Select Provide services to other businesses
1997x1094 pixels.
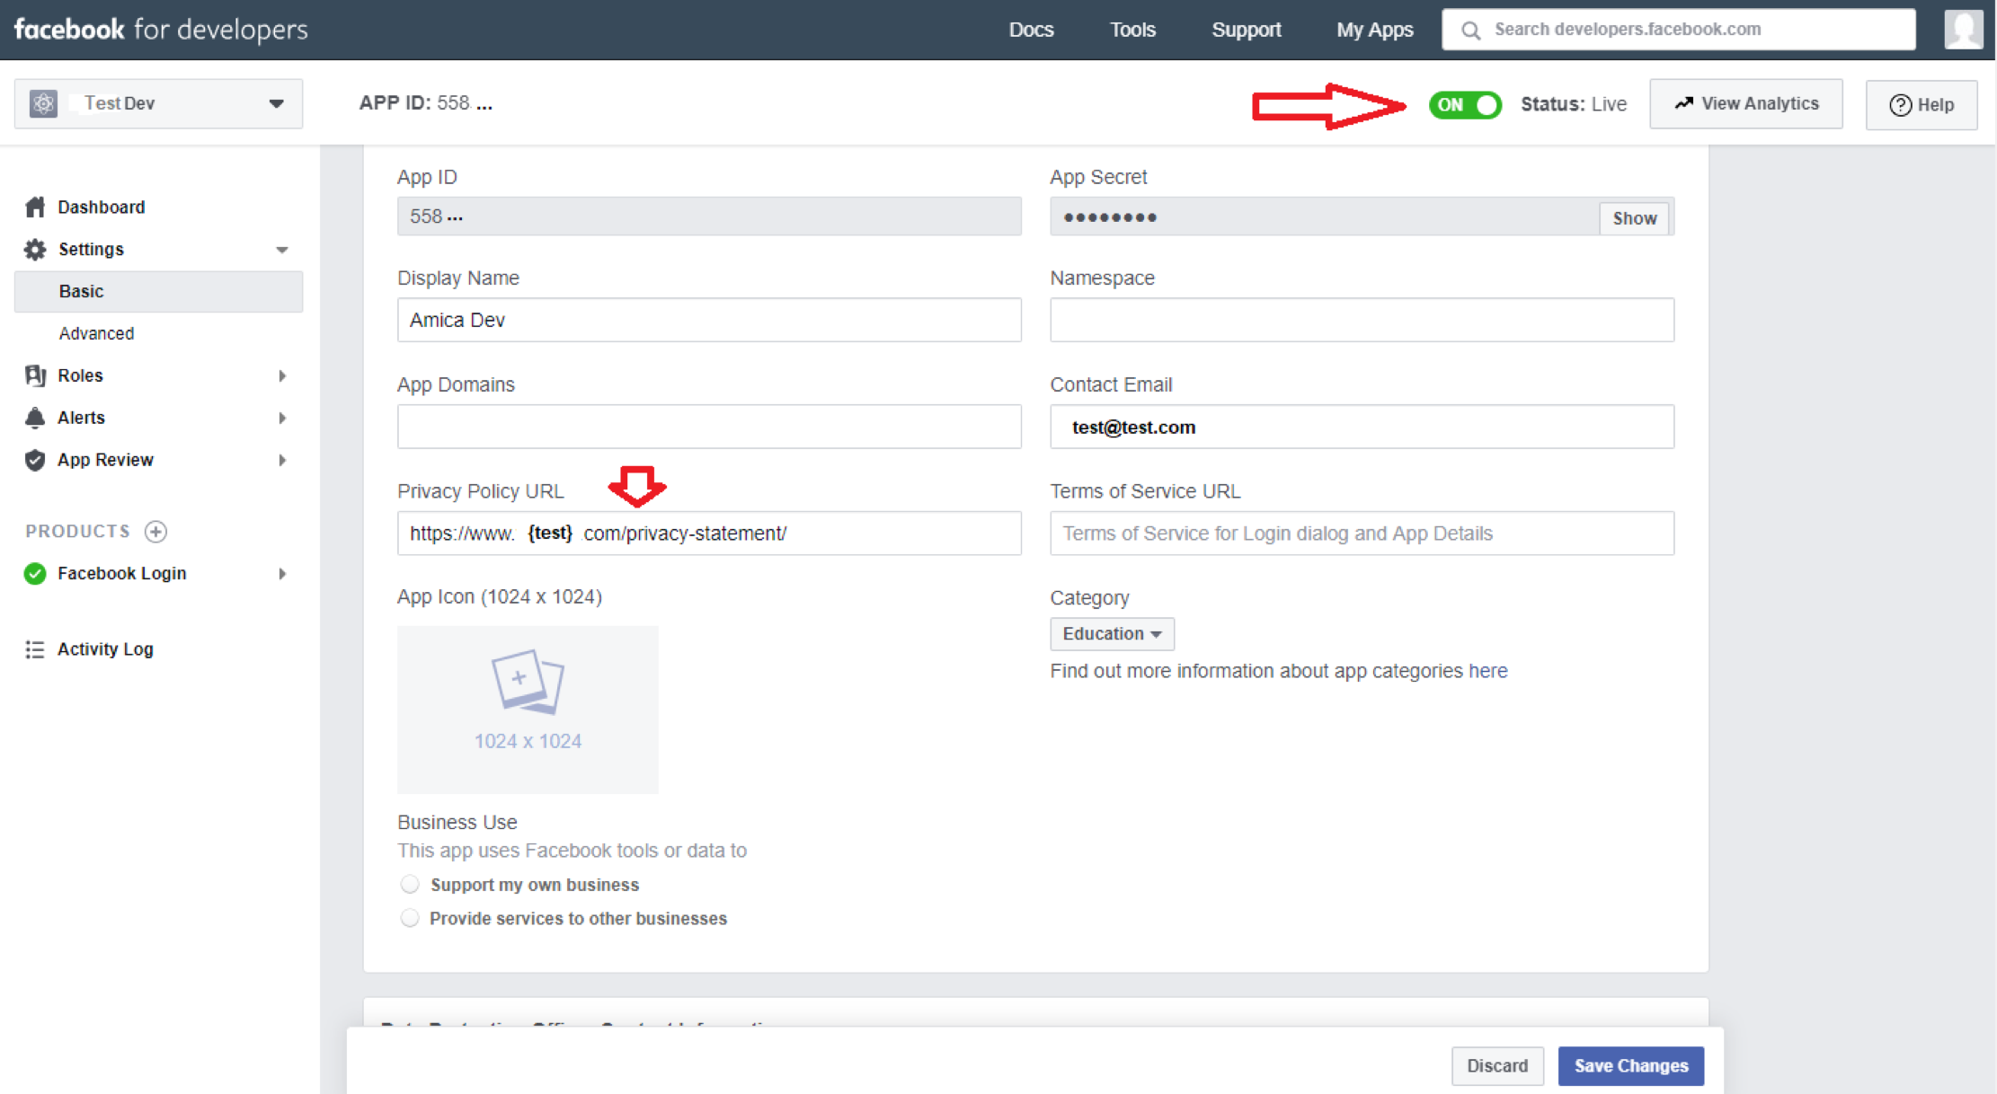(410, 918)
